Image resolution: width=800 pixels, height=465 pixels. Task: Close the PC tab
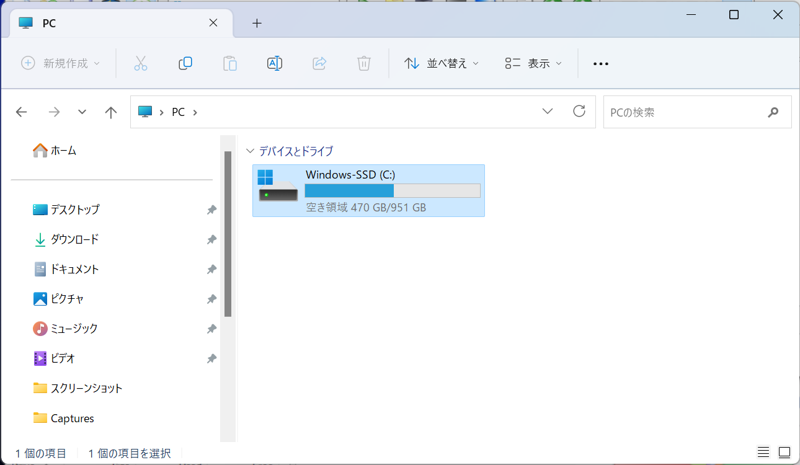tap(213, 23)
